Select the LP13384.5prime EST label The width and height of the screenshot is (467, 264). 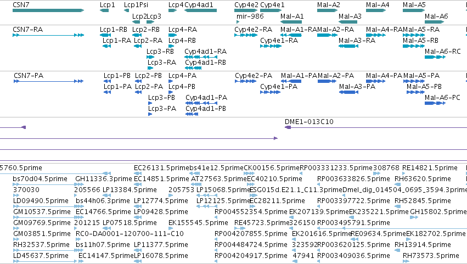click(130, 190)
